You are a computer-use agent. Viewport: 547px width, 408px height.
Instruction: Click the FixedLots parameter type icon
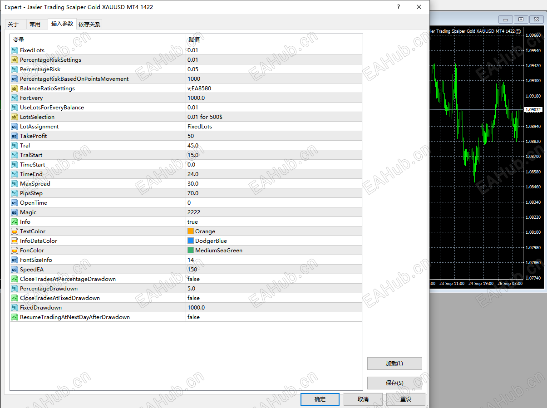click(15, 50)
